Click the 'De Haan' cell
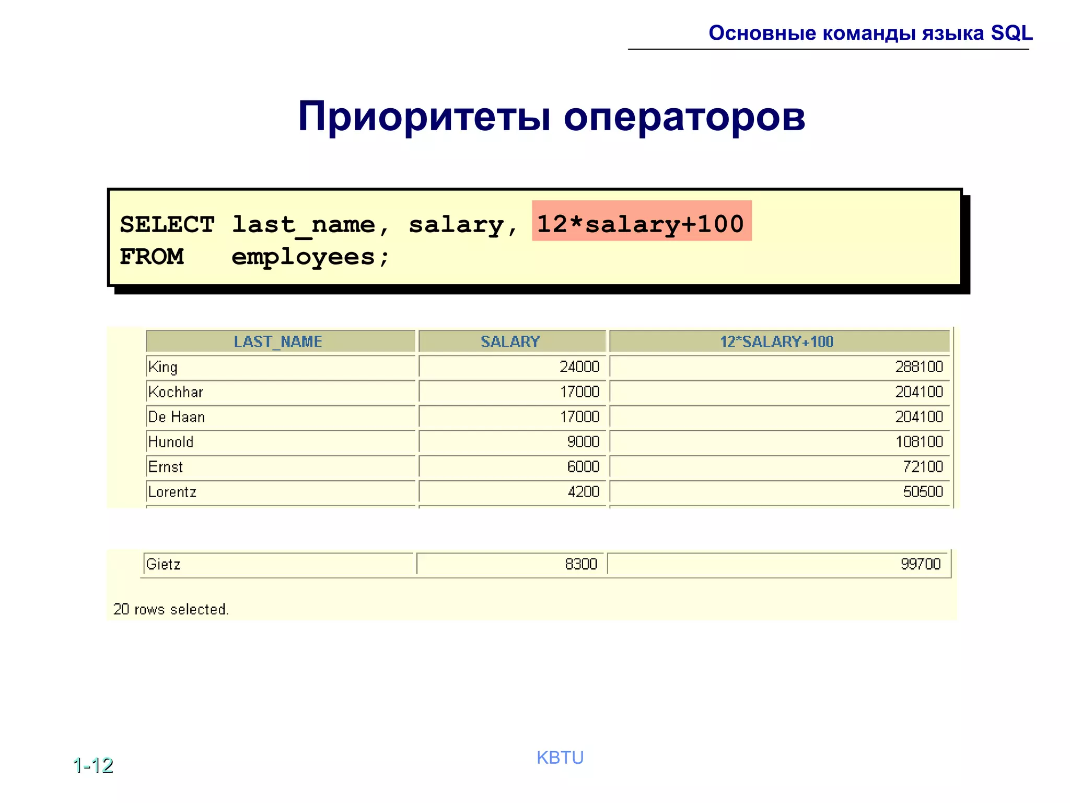 tap(281, 417)
